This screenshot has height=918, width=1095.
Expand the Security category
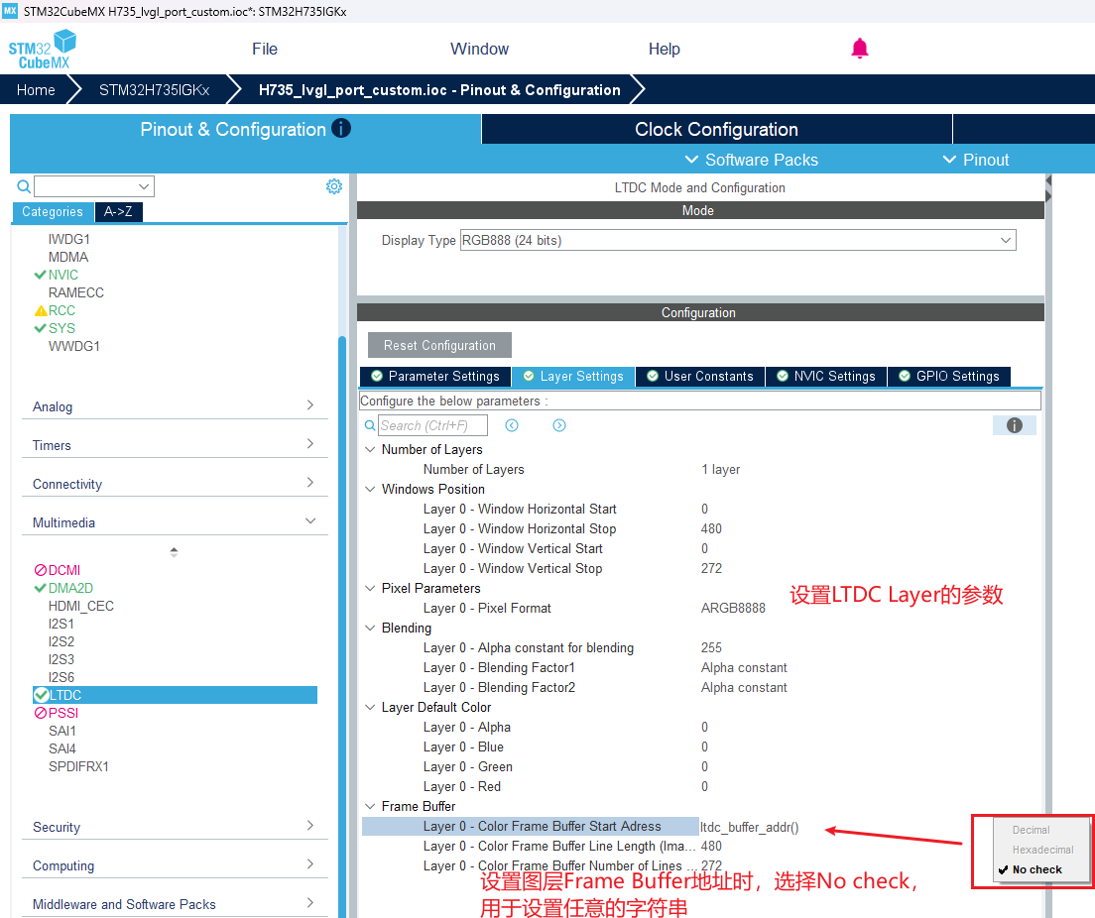(175, 827)
